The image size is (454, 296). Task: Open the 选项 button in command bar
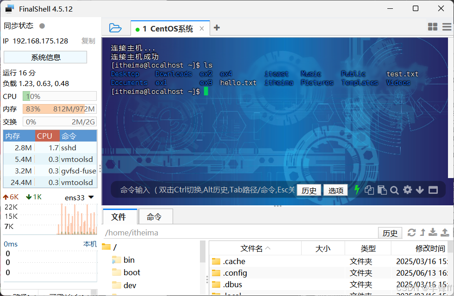click(x=336, y=191)
